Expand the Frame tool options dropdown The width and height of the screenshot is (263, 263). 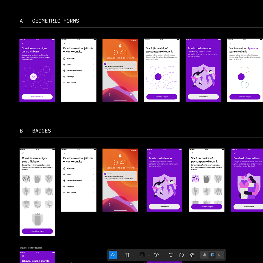(134, 255)
